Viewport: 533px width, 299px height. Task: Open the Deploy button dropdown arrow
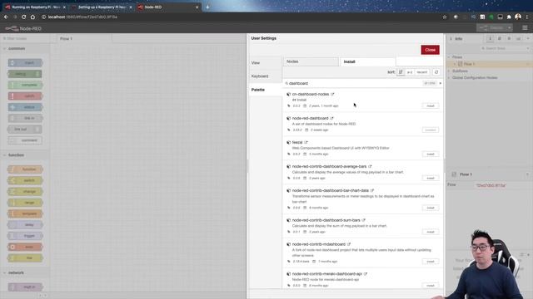tap(509, 27)
